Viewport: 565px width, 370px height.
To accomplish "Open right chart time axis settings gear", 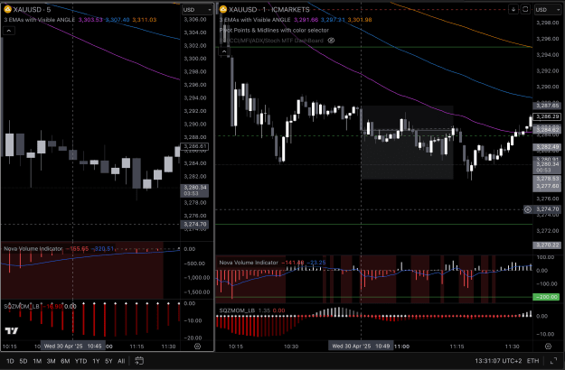I will [x=548, y=347].
